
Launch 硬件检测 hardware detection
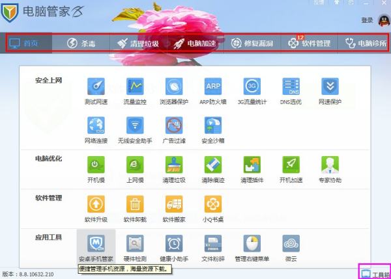tap(135, 248)
